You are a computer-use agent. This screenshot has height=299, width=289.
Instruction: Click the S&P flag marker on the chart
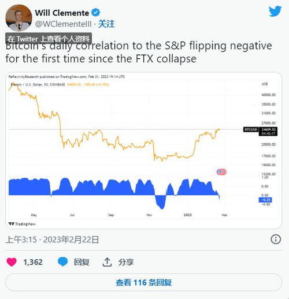point(221,172)
